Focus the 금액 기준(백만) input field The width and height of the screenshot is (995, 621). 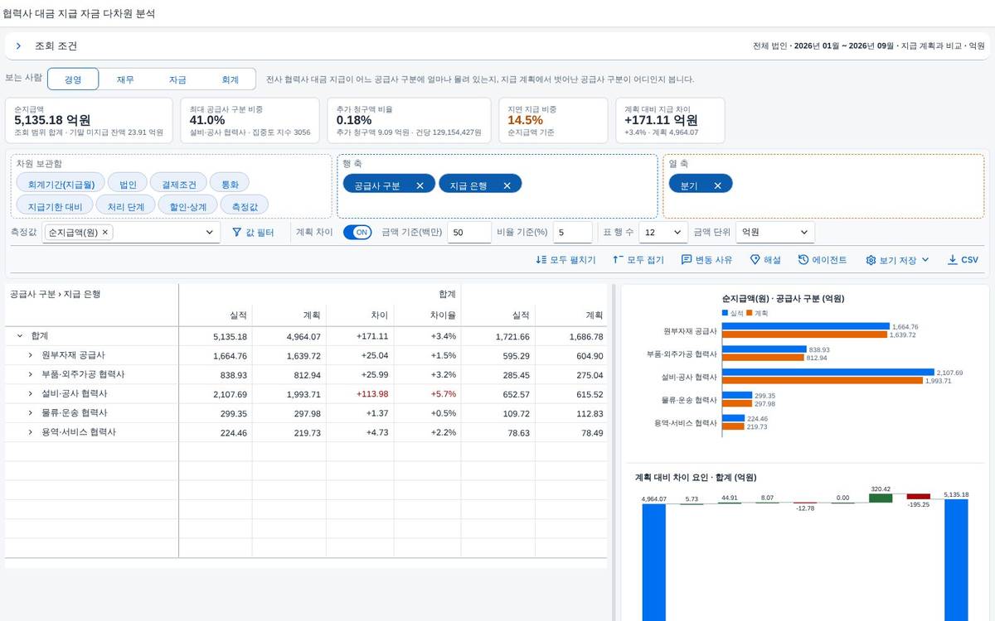(468, 233)
